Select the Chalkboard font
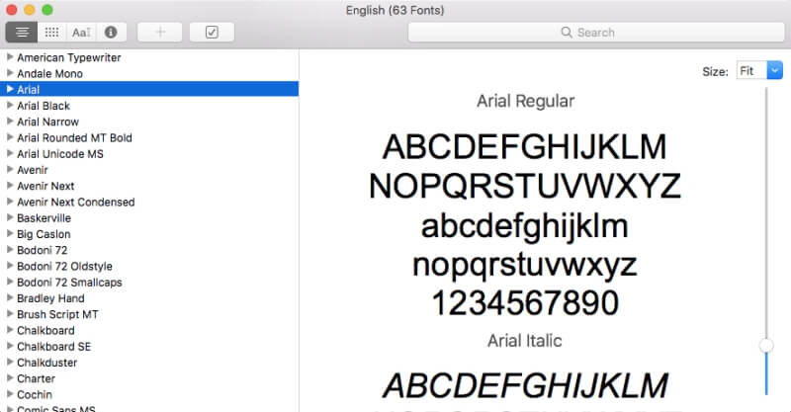 point(45,330)
